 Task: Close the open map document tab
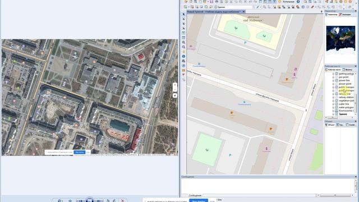coord(243,11)
